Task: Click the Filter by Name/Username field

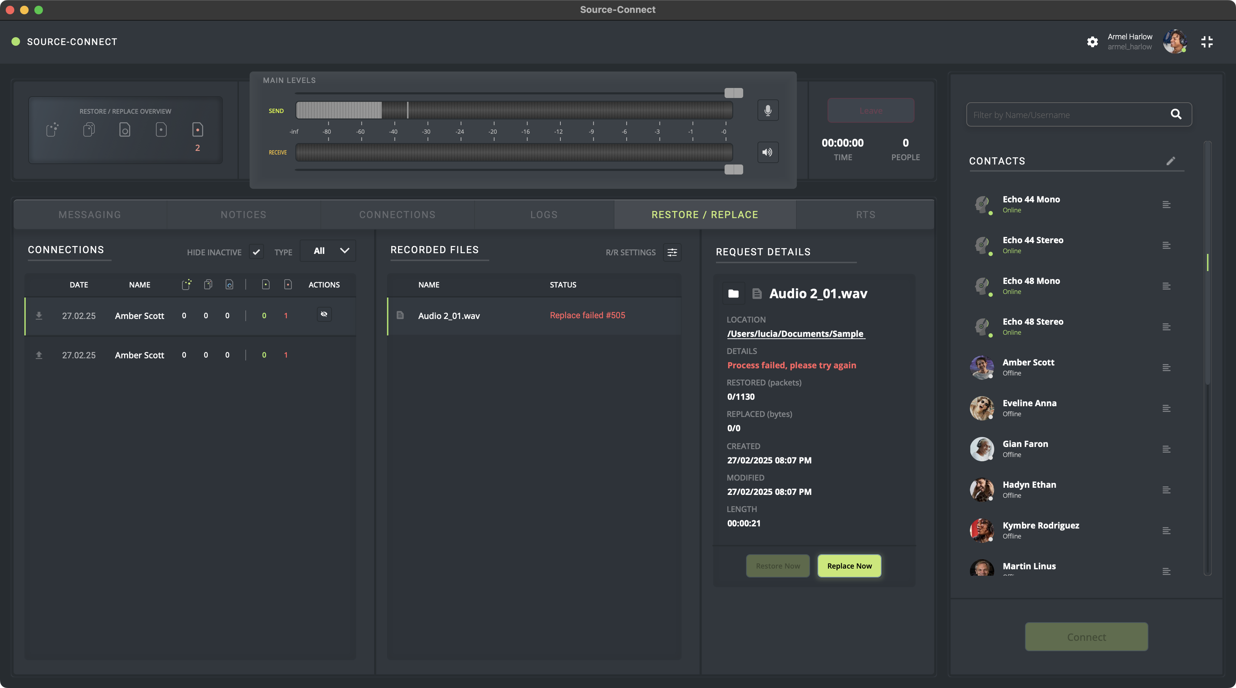Action: pos(1065,115)
